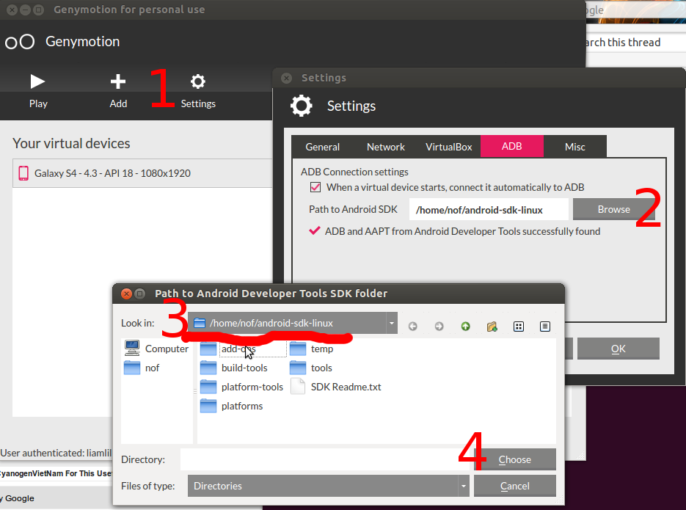Select the temp folder
The image size is (686, 510).
tap(312, 349)
